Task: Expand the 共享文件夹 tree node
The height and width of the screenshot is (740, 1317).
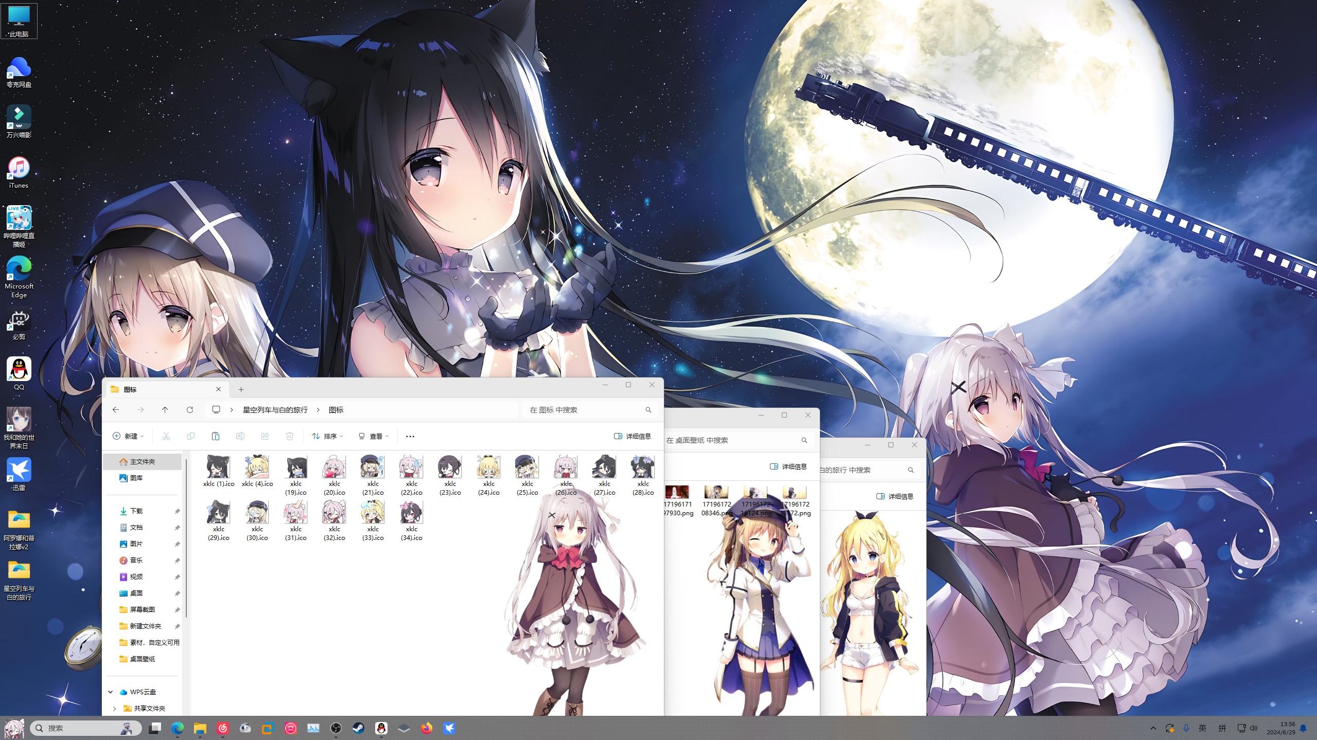Action: (x=114, y=709)
